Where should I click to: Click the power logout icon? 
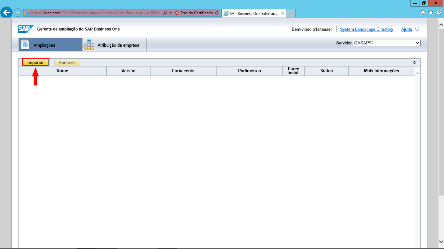[417, 29]
